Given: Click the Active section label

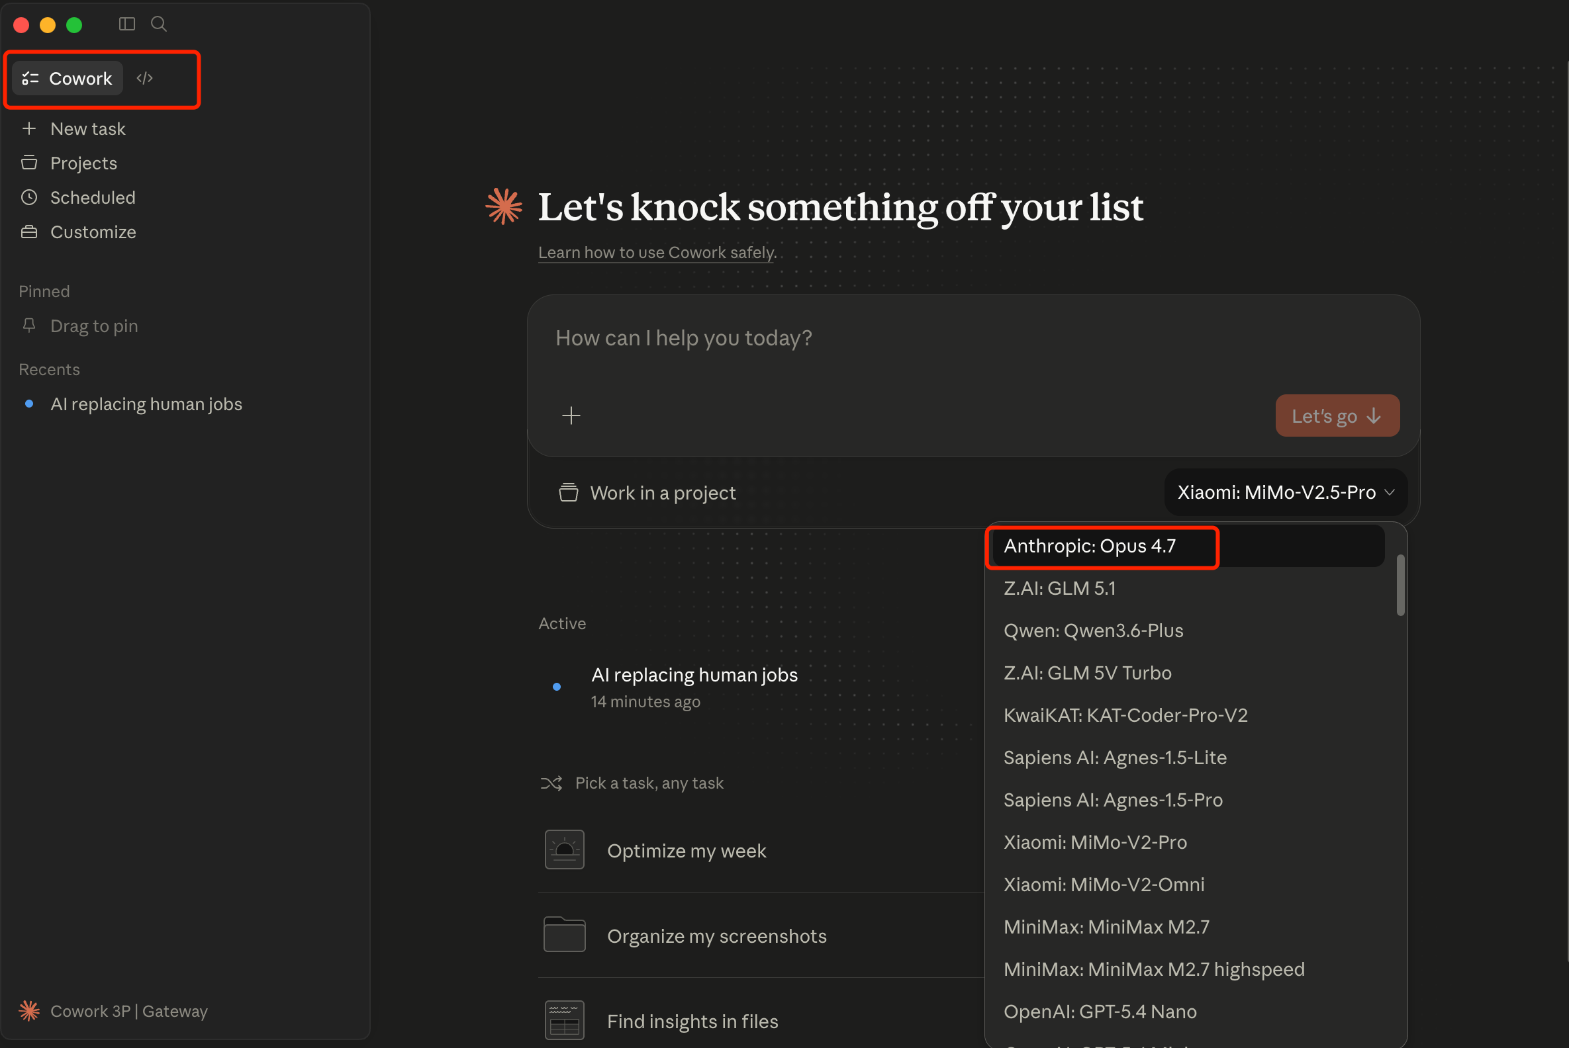Looking at the screenshot, I should coord(562,624).
